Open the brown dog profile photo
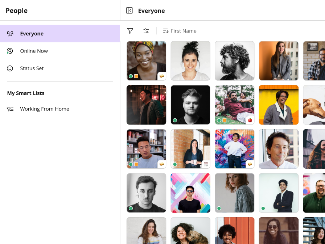The image size is (325, 244). (x=314, y=105)
